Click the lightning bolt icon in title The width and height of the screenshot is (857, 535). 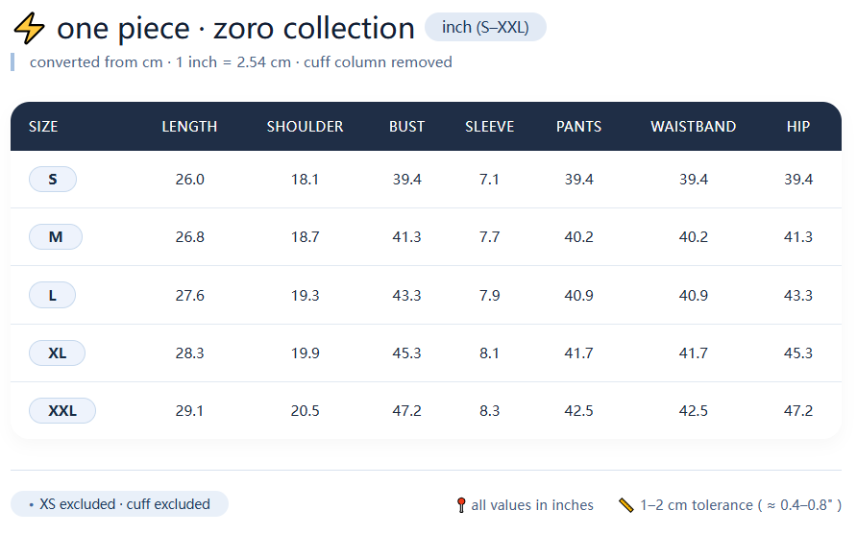(29, 29)
